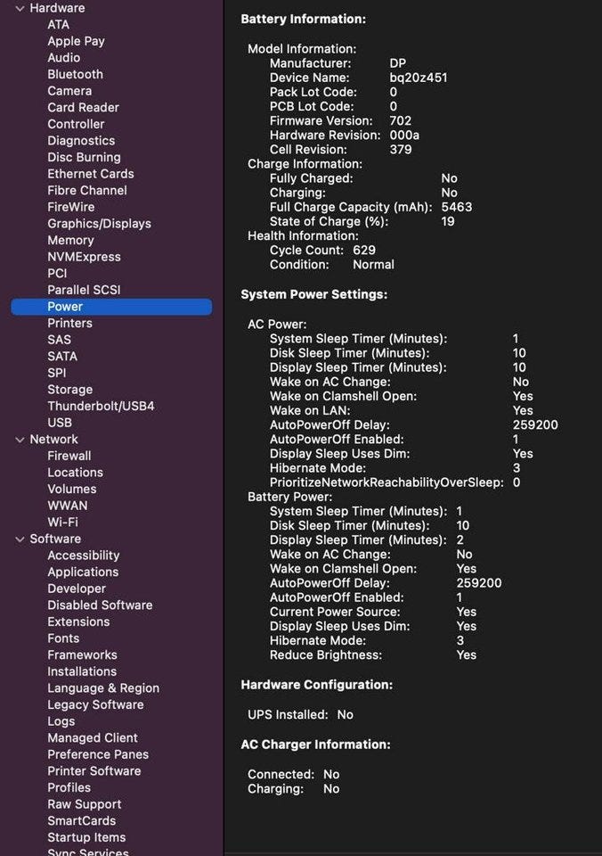Click the USB hardware item
602x856 pixels.
point(60,423)
